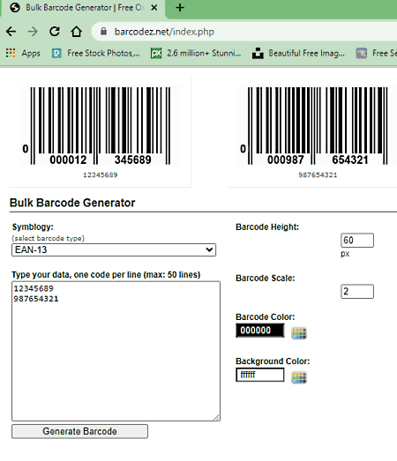The image size is (397, 461).
Task: Close the Bulk Barcode Generator tab
Action: (x=154, y=8)
